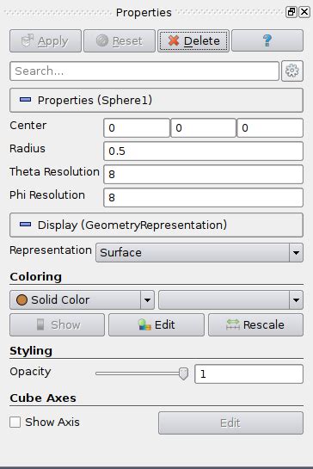313x469 pixels.
Task: Select the Radius input field
Action: pos(203,151)
